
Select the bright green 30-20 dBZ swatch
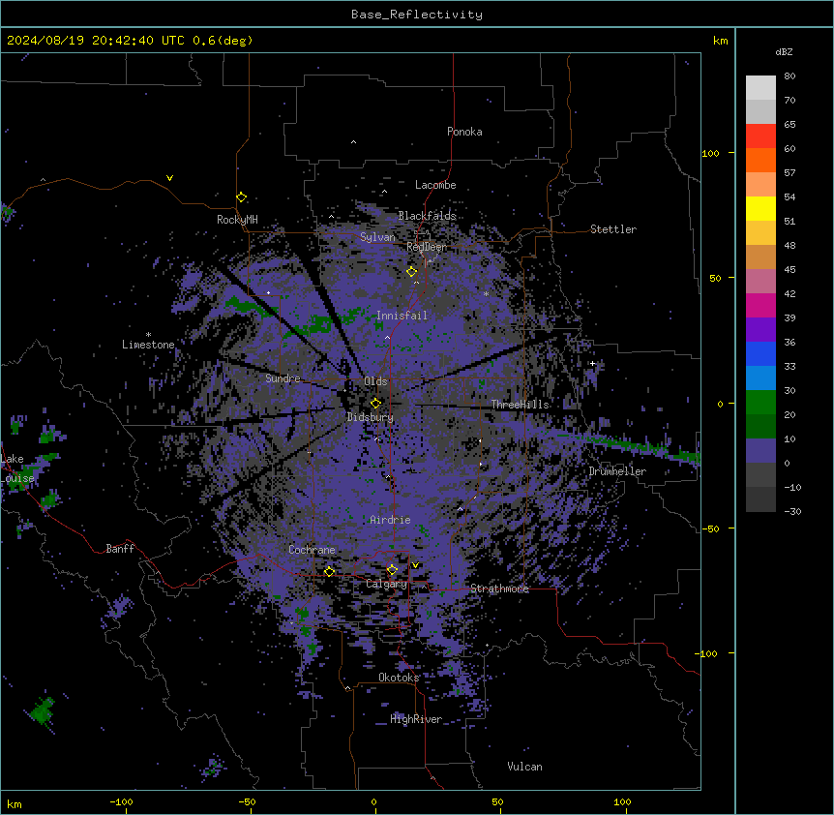760,403
